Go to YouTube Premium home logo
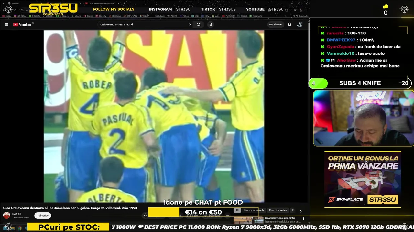Screen dimensions: 414x232 coord(22,24)
